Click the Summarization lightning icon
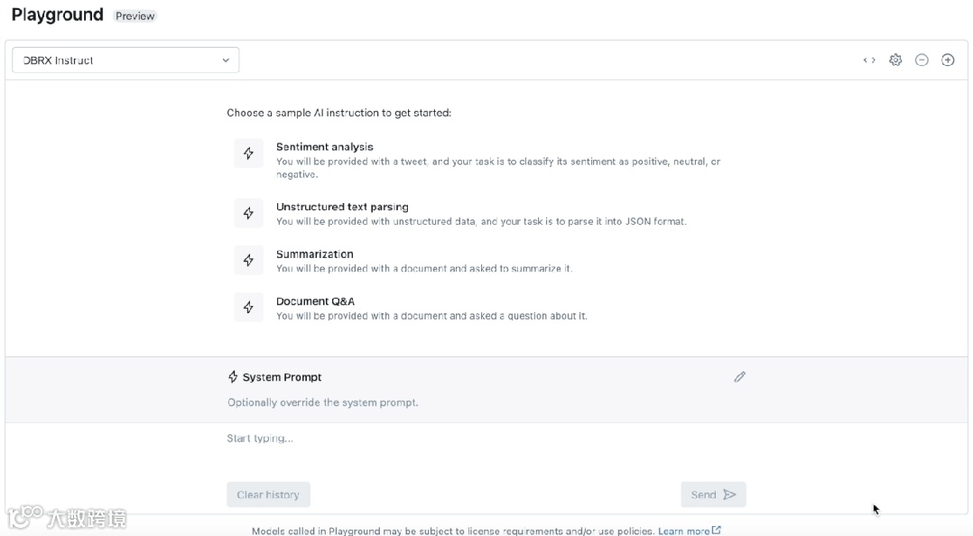The image size is (973, 536). (x=248, y=260)
